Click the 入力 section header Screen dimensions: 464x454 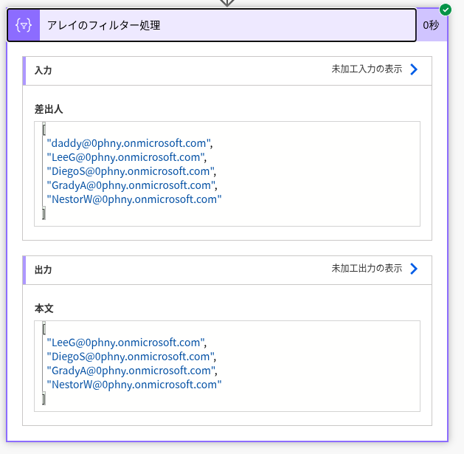227,71
